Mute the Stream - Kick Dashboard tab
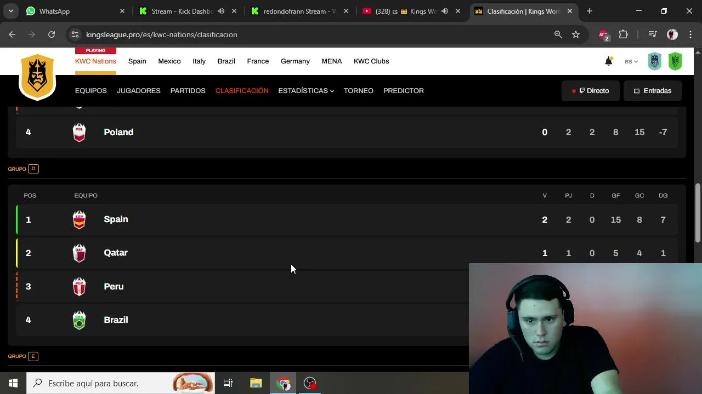702x394 pixels. point(220,11)
